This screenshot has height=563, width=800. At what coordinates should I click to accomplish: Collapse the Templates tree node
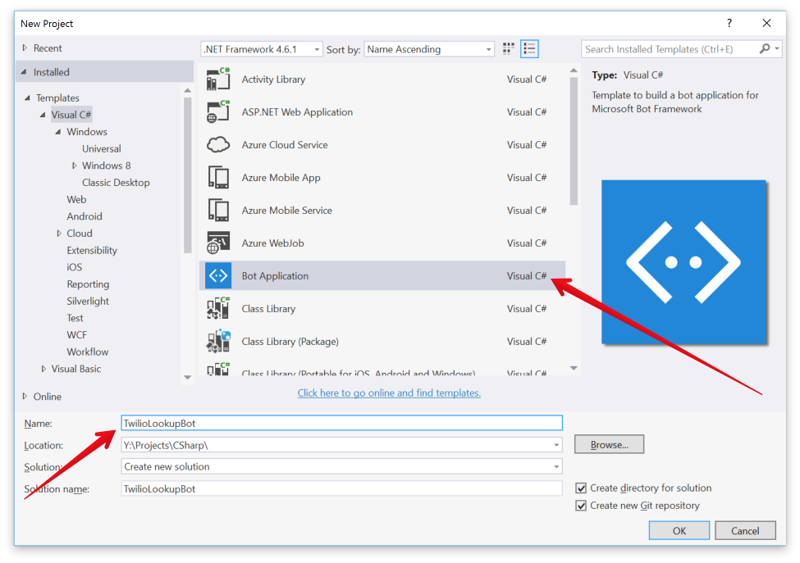(x=28, y=98)
